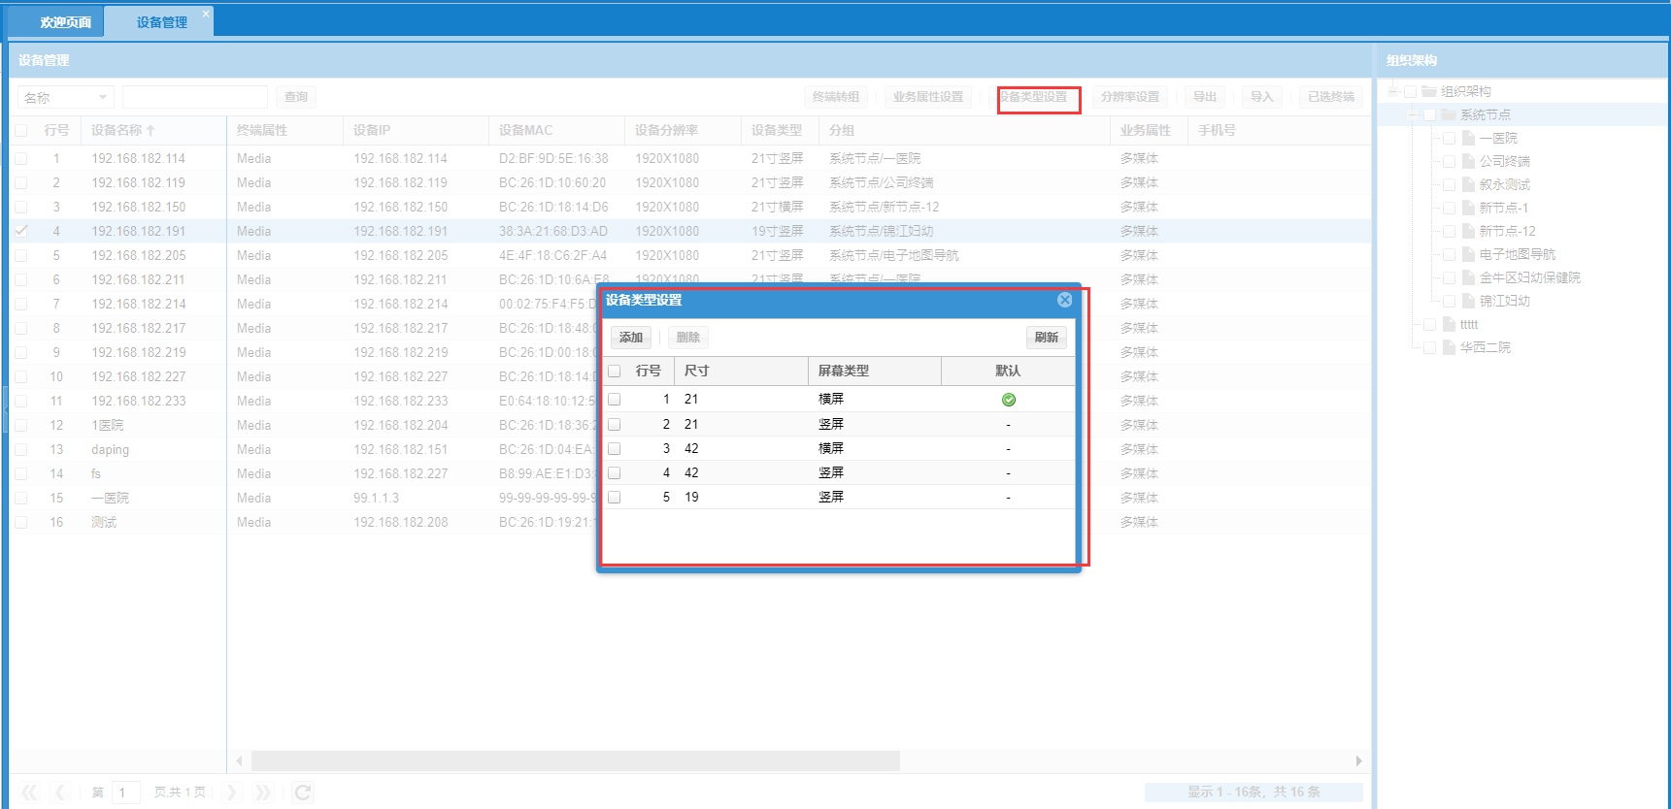Viewport: 1671px width, 809px height.
Task: Open the 名称 search field dropdown
Action: coord(103,97)
